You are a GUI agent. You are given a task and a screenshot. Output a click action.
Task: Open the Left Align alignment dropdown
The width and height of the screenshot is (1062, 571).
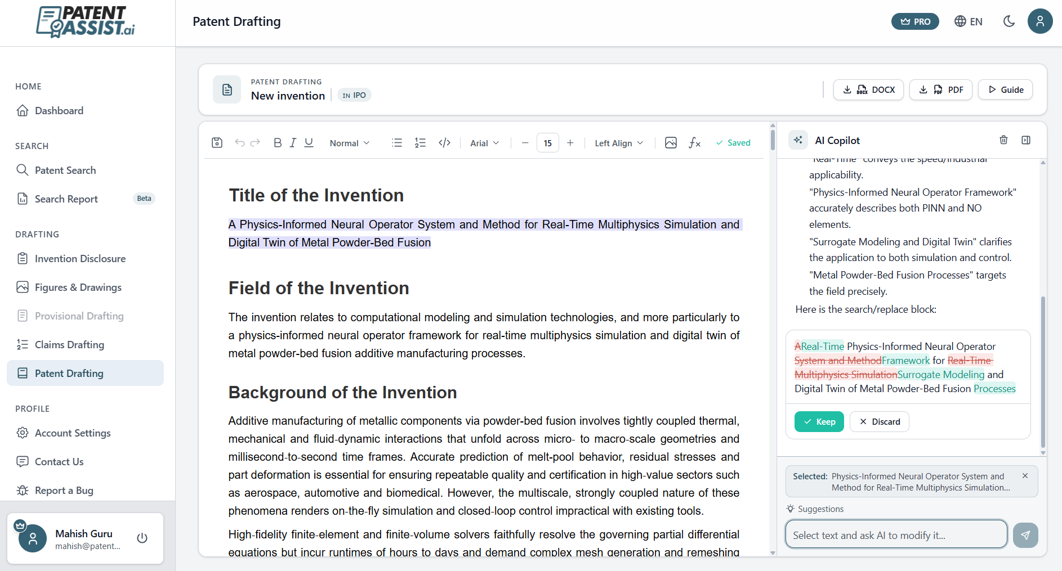618,142
